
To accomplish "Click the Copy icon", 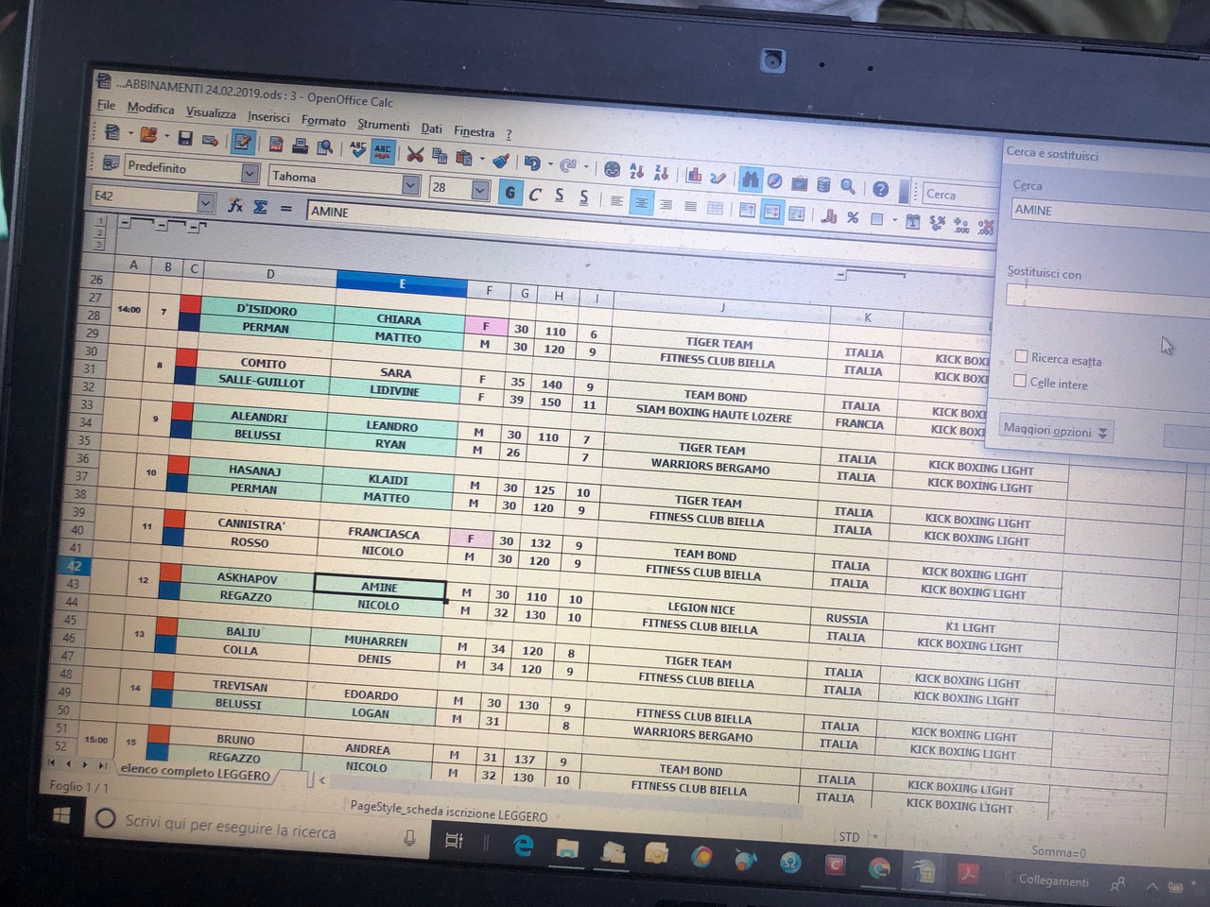I will [x=440, y=156].
